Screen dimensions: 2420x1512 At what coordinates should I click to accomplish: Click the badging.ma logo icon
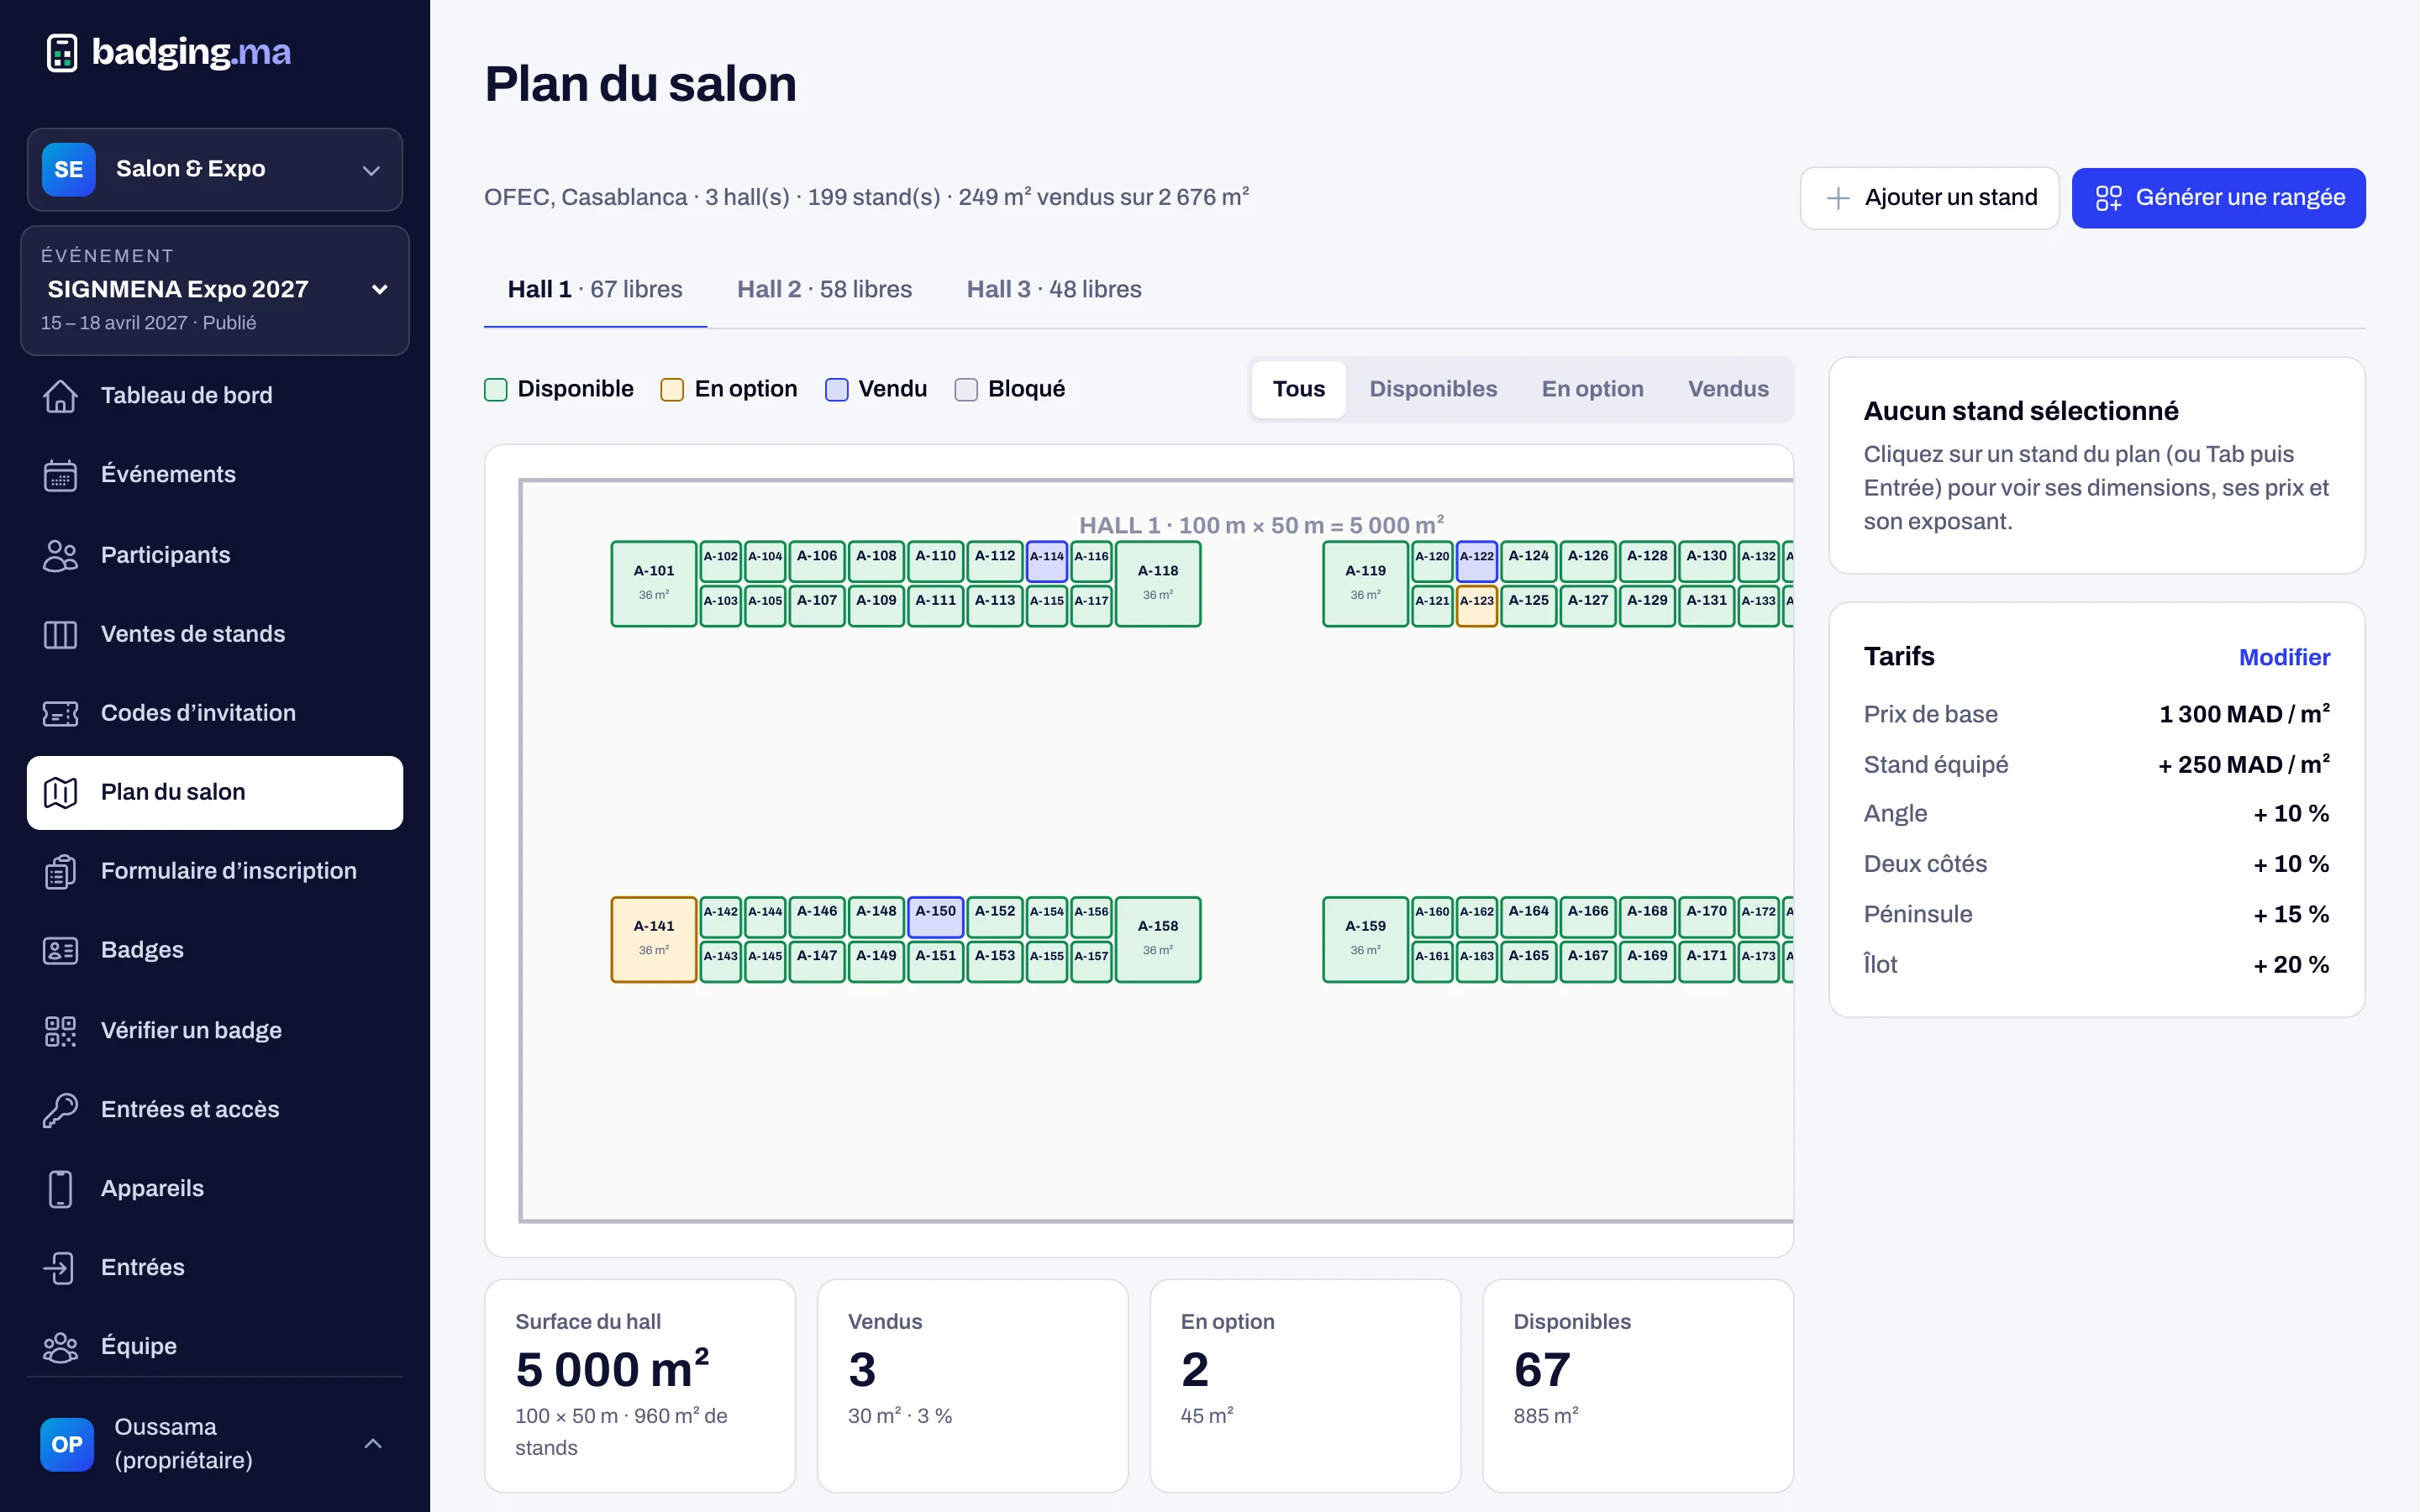[62, 52]
